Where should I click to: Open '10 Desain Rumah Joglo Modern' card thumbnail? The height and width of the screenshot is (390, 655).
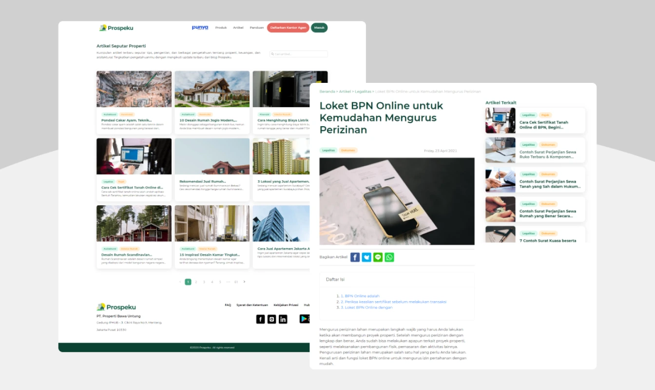[x=212, y=89]
